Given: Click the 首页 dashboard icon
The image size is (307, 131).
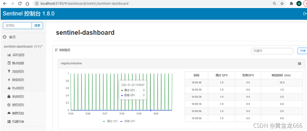Looking at the screenshot, I should pyautogui.click(x=5, y=37).
